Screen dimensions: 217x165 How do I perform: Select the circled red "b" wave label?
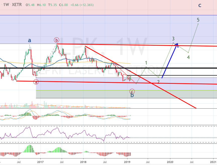click(x=56, y=40)
